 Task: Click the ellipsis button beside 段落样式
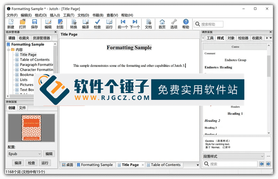[x=268, y=156]
